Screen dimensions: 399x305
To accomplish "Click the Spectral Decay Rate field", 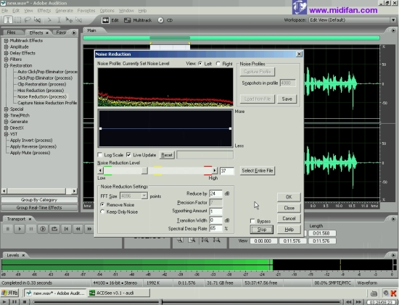I will [215, 228].
